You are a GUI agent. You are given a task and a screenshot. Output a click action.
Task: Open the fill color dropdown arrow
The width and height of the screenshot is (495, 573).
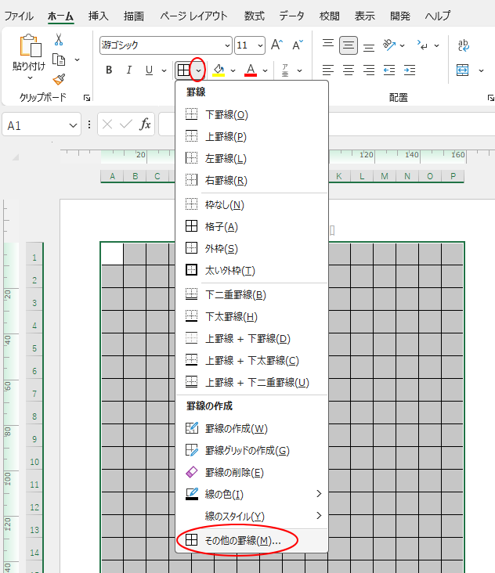tap(233, 70)
